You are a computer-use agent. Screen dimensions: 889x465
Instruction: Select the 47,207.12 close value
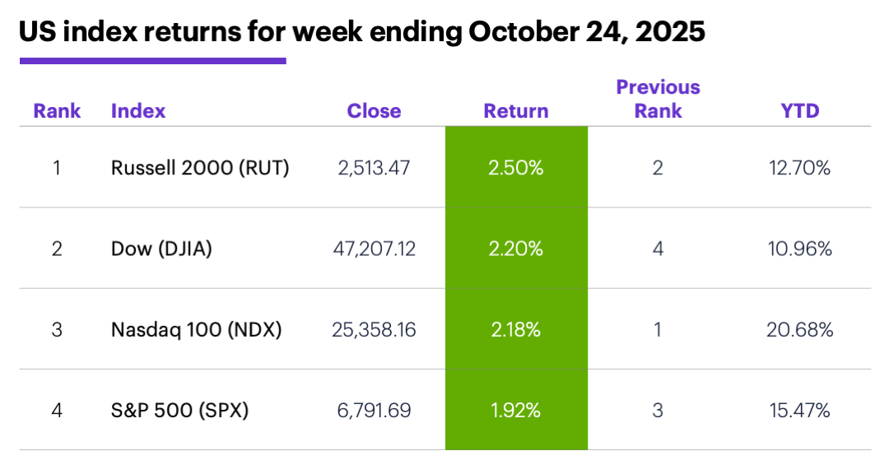click(374, 249)
